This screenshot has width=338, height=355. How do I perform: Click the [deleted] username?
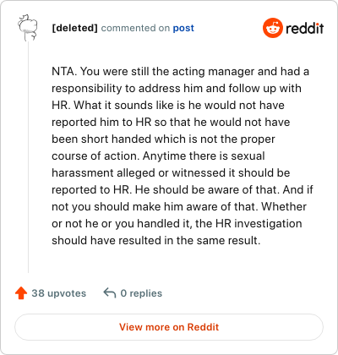click(74, 28)
